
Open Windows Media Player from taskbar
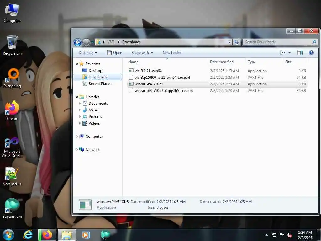pos(86,235)
